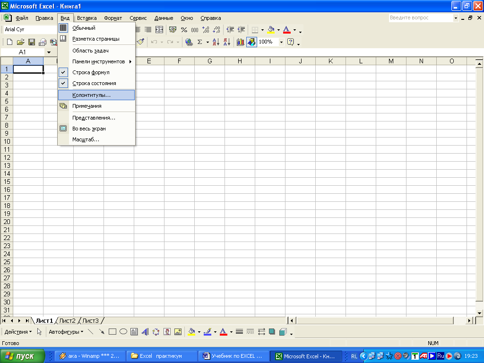Insert WordArt object
The image size is (484, 363).
[x=145, y=332]
